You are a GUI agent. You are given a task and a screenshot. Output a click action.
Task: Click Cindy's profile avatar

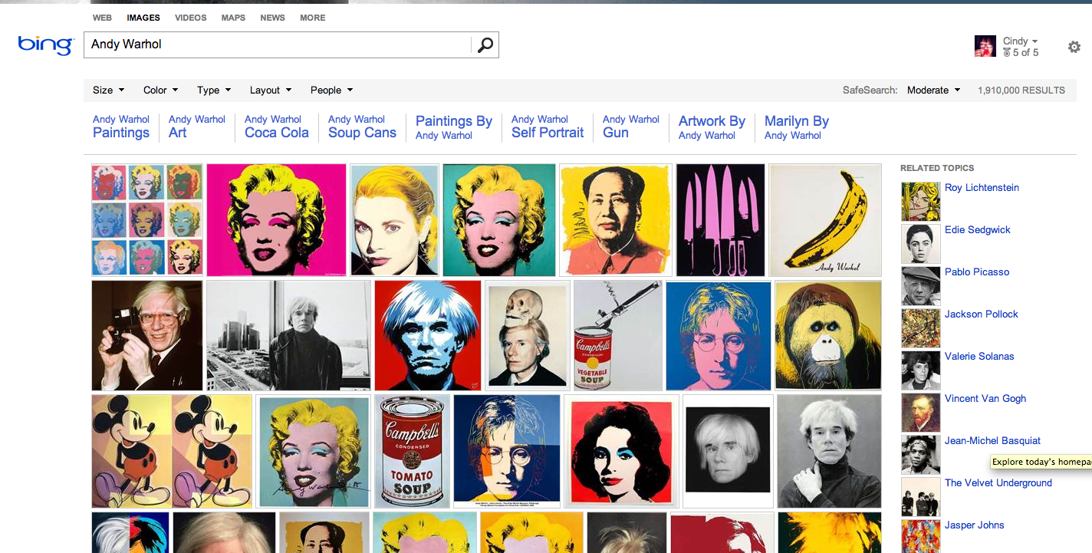(985, 46)
